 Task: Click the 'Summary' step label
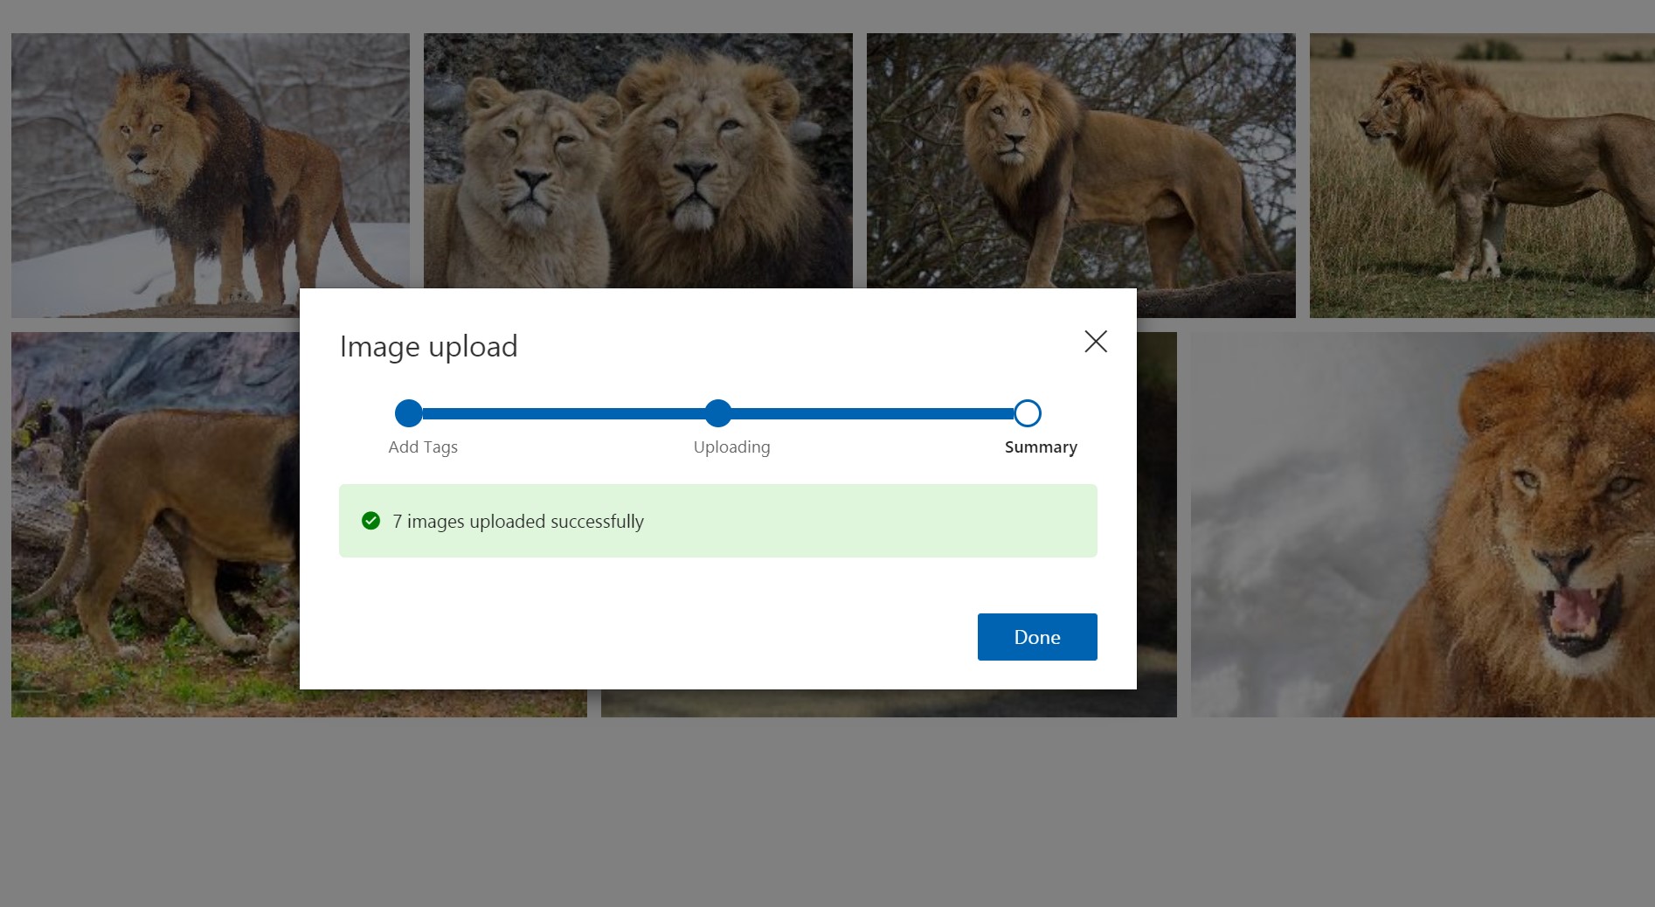(x=1041, y=447)
